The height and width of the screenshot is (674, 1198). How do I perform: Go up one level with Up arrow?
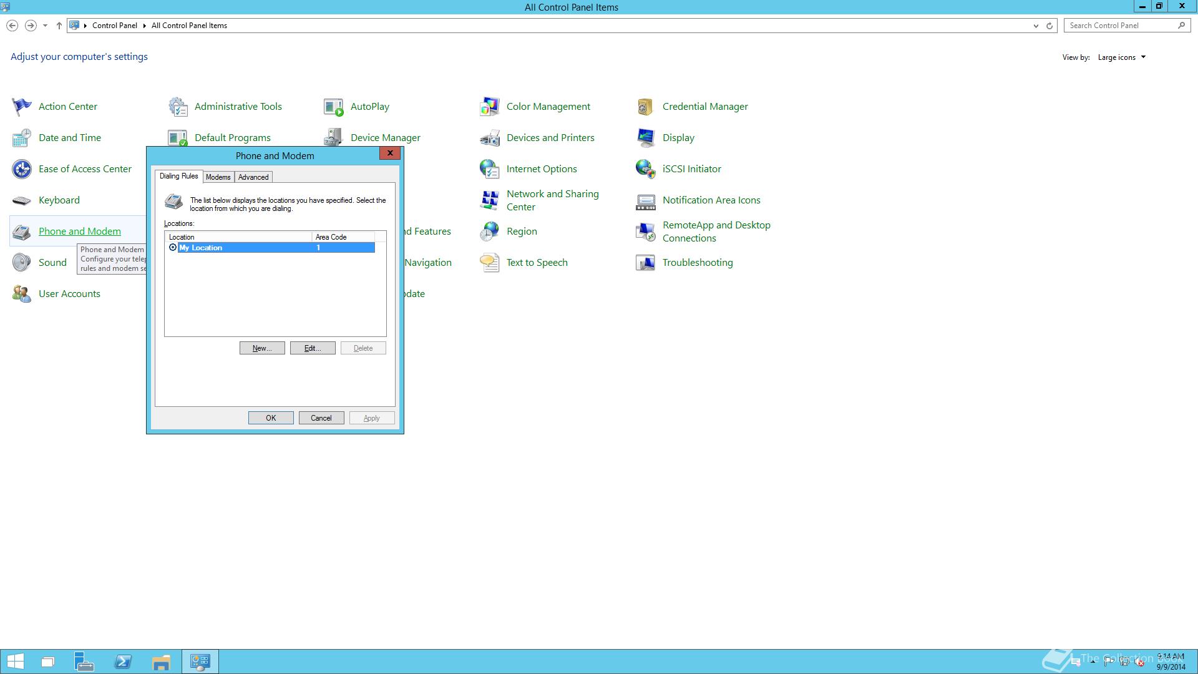59,26
